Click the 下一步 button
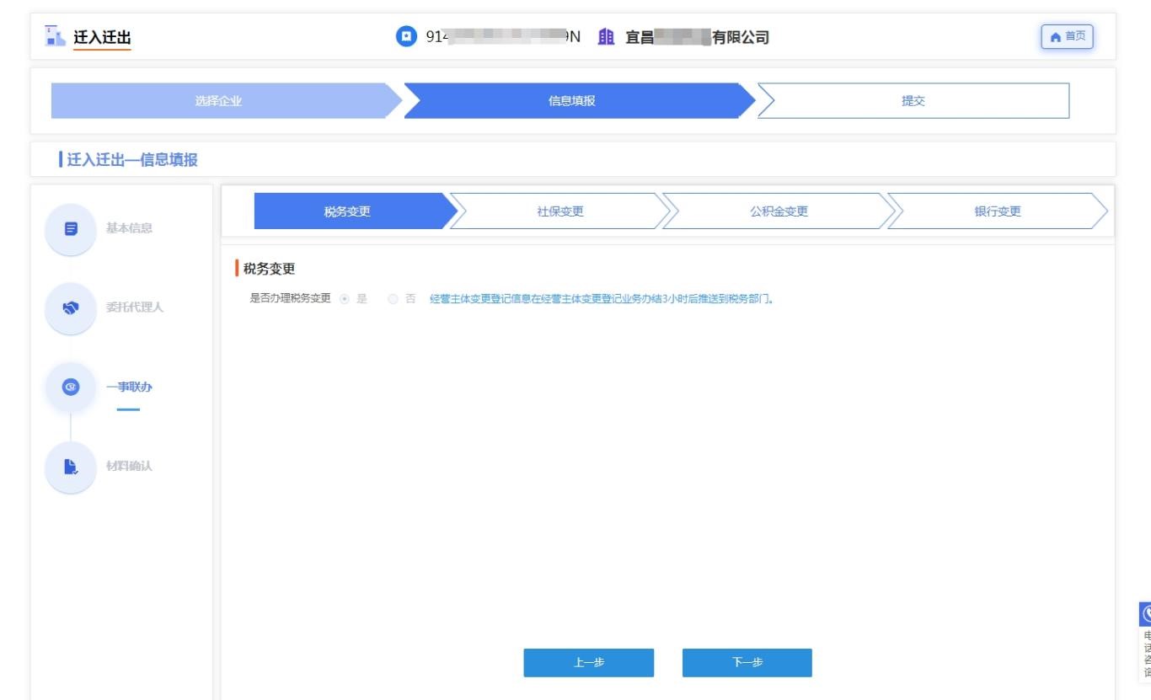This screenshot has height=700, width=1151. point(747,663)
